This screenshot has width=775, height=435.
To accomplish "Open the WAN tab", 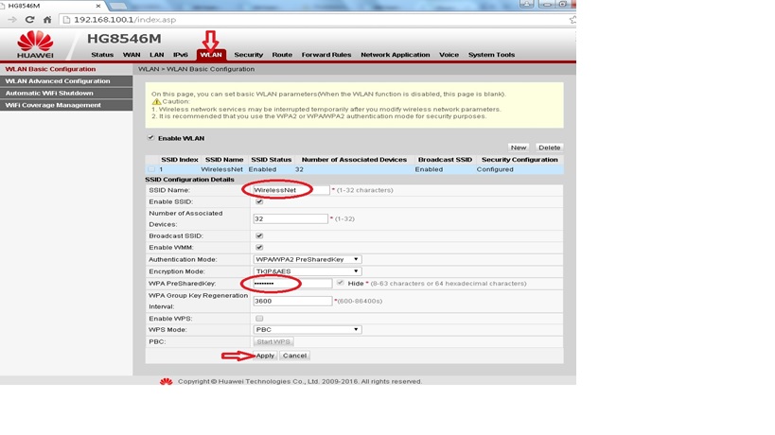I will (x=132, y=55).
